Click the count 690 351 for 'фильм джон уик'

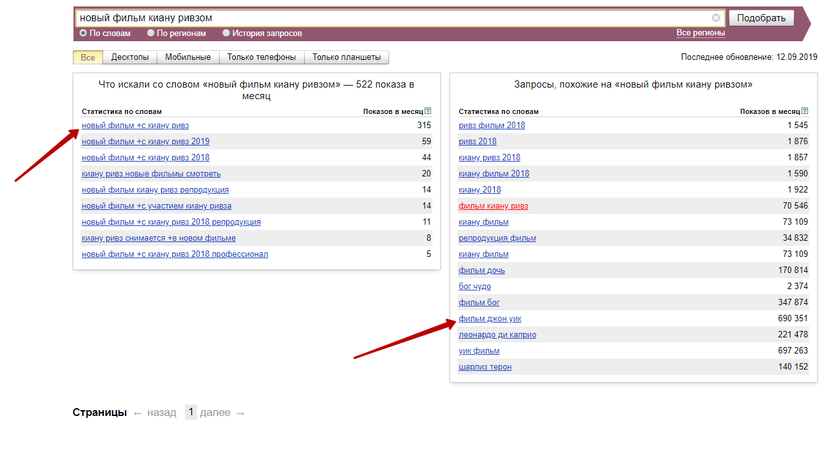point(793,319)
